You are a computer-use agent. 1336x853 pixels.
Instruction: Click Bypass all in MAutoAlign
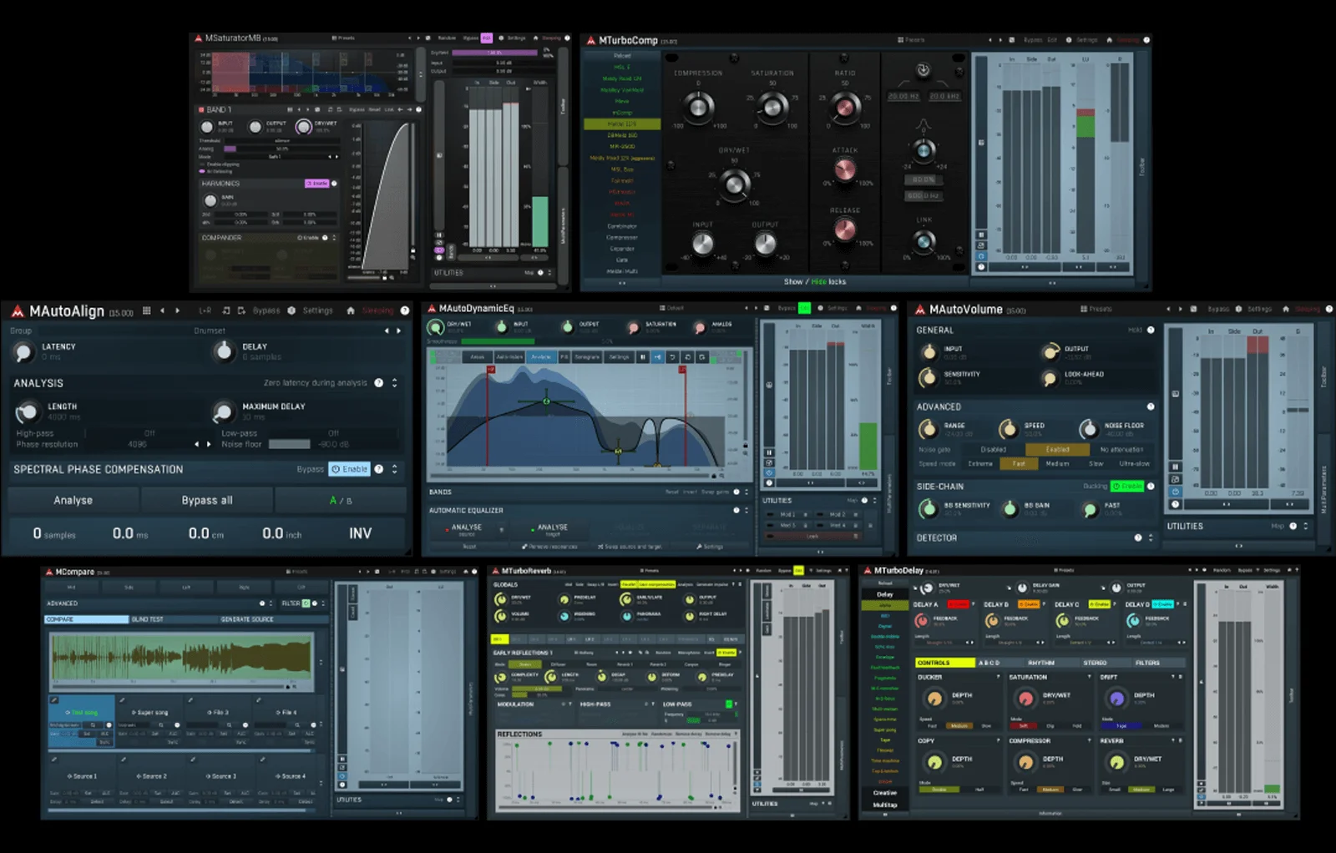207,501
